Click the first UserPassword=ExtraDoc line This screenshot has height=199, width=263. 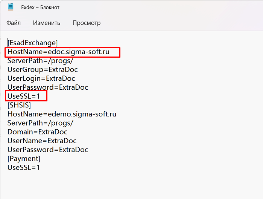[48, 87]
